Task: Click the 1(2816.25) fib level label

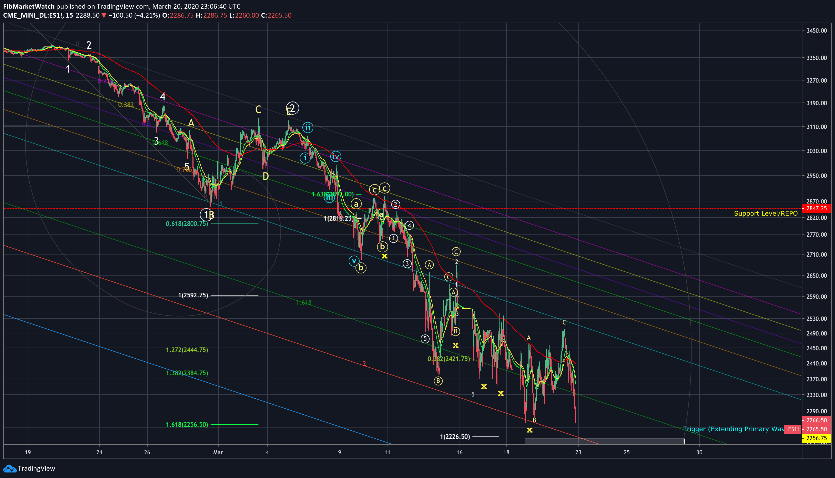Action: pos(339,219)
